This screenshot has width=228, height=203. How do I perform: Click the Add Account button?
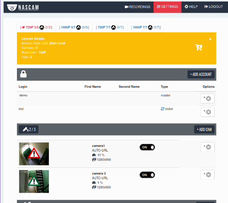[x=201, y=74]
